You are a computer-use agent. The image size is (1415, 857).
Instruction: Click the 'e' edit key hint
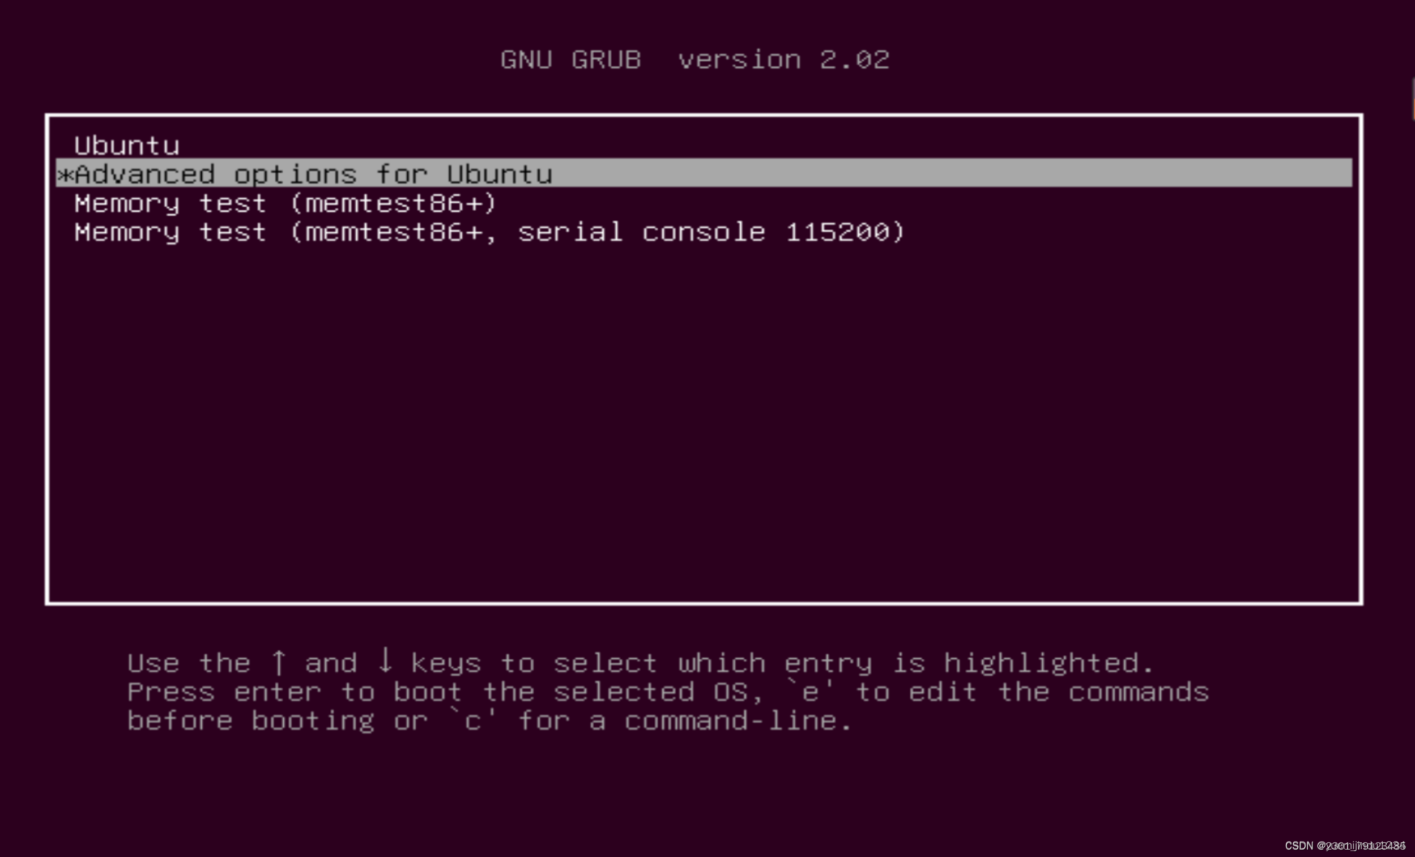(x=809, y=692)
